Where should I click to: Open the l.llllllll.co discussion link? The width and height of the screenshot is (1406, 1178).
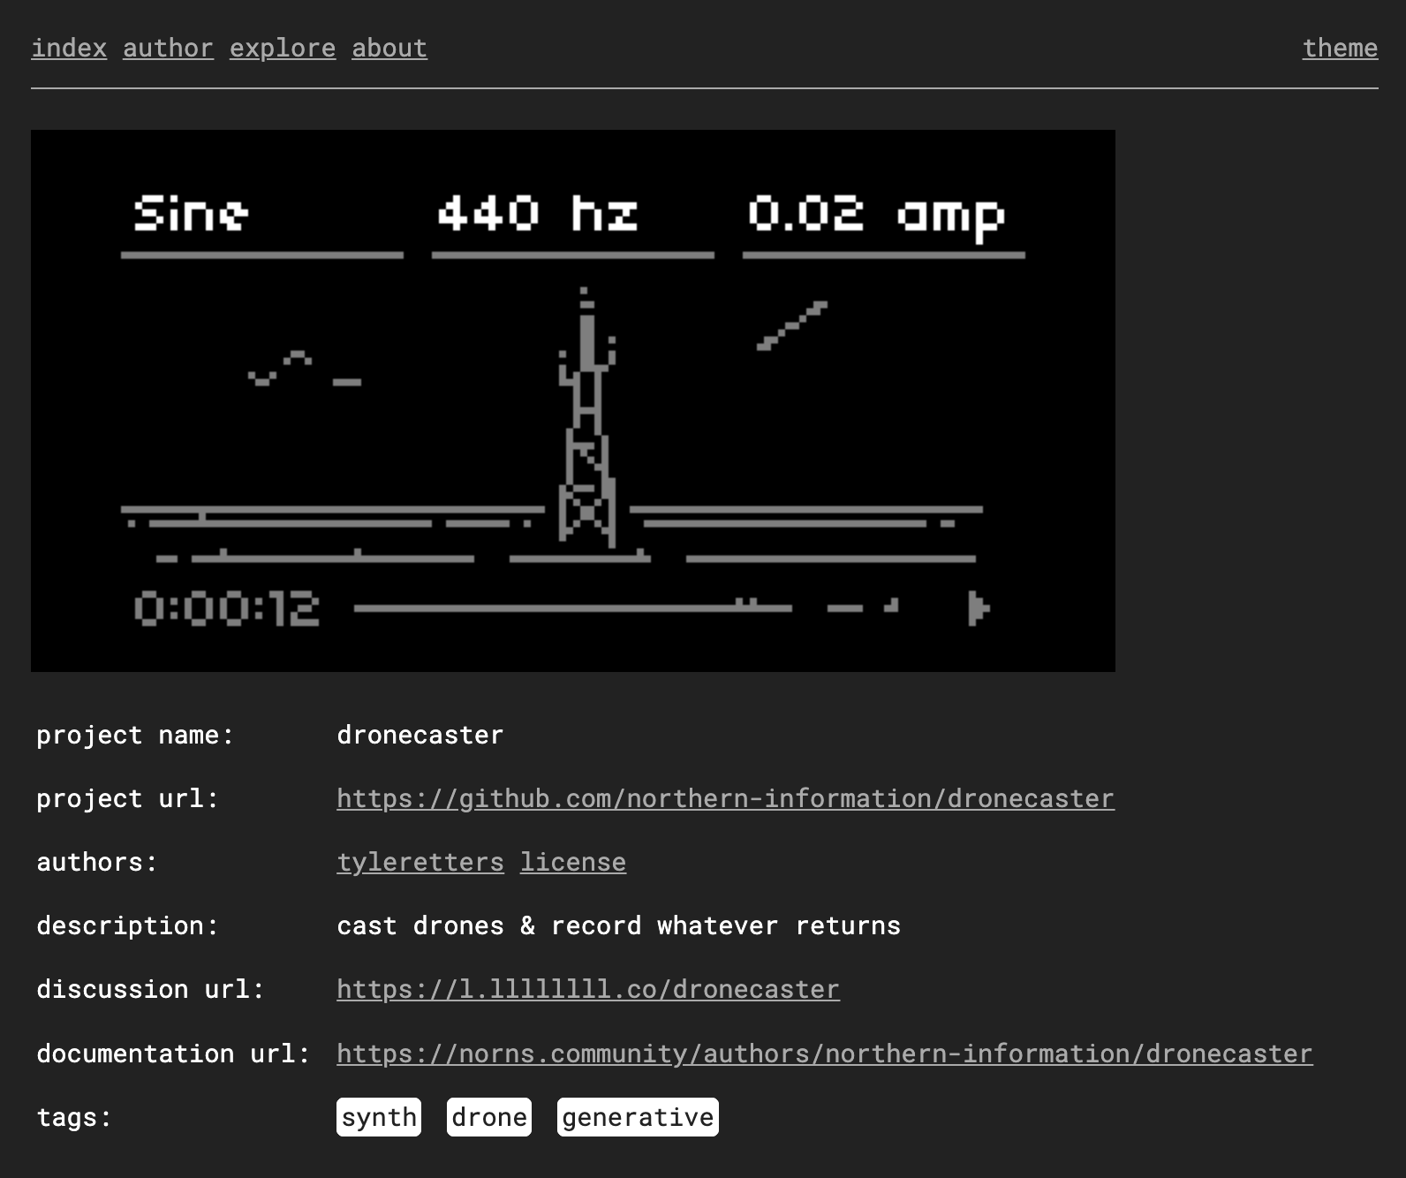(588, 989)
